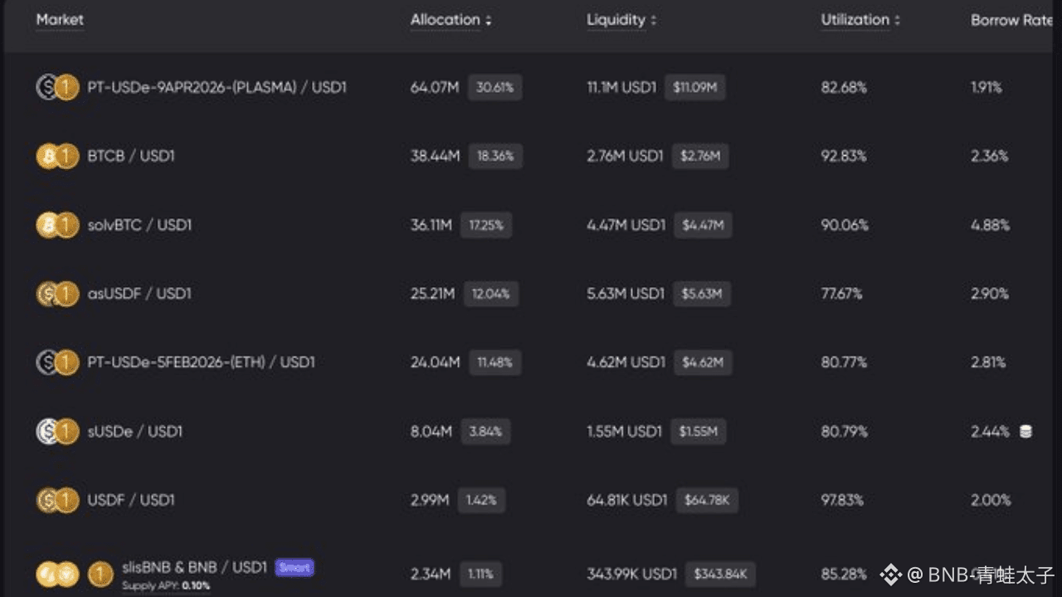Click the BTCB / USD1 token pair icon

57,156
